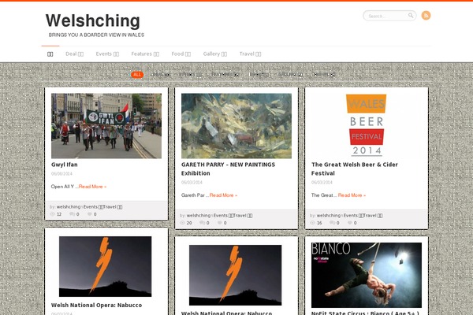Open the Features navigation menu item
This screenshot has height=315, width=473.
point(145,54)
